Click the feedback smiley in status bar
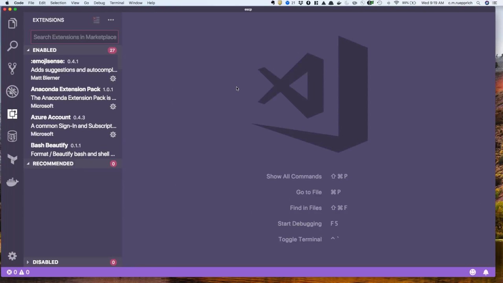The image size is (503, 283). point(473,272)
